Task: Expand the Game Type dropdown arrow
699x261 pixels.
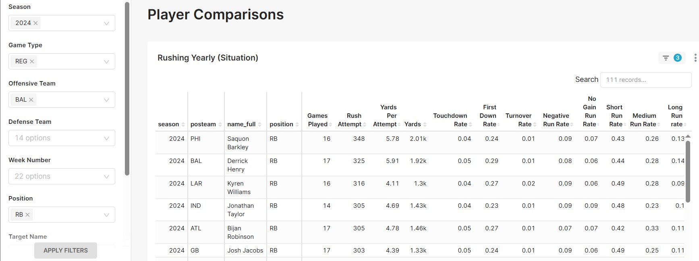Action: point(106,62)
